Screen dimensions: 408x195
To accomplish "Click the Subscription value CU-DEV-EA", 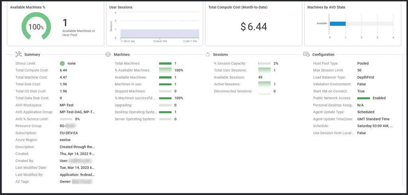I will pos(69,133).
